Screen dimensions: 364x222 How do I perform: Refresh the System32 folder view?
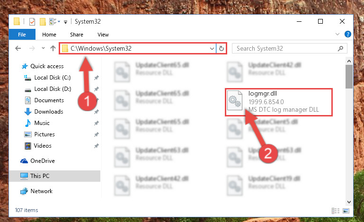(222, 48)
